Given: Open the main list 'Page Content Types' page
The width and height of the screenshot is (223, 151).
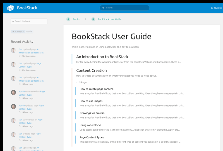Looking at the screenshot, I should (x=92, y=137).
